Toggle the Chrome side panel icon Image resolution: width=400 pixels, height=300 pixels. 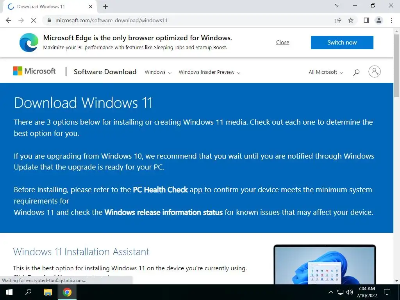[366, 20]
